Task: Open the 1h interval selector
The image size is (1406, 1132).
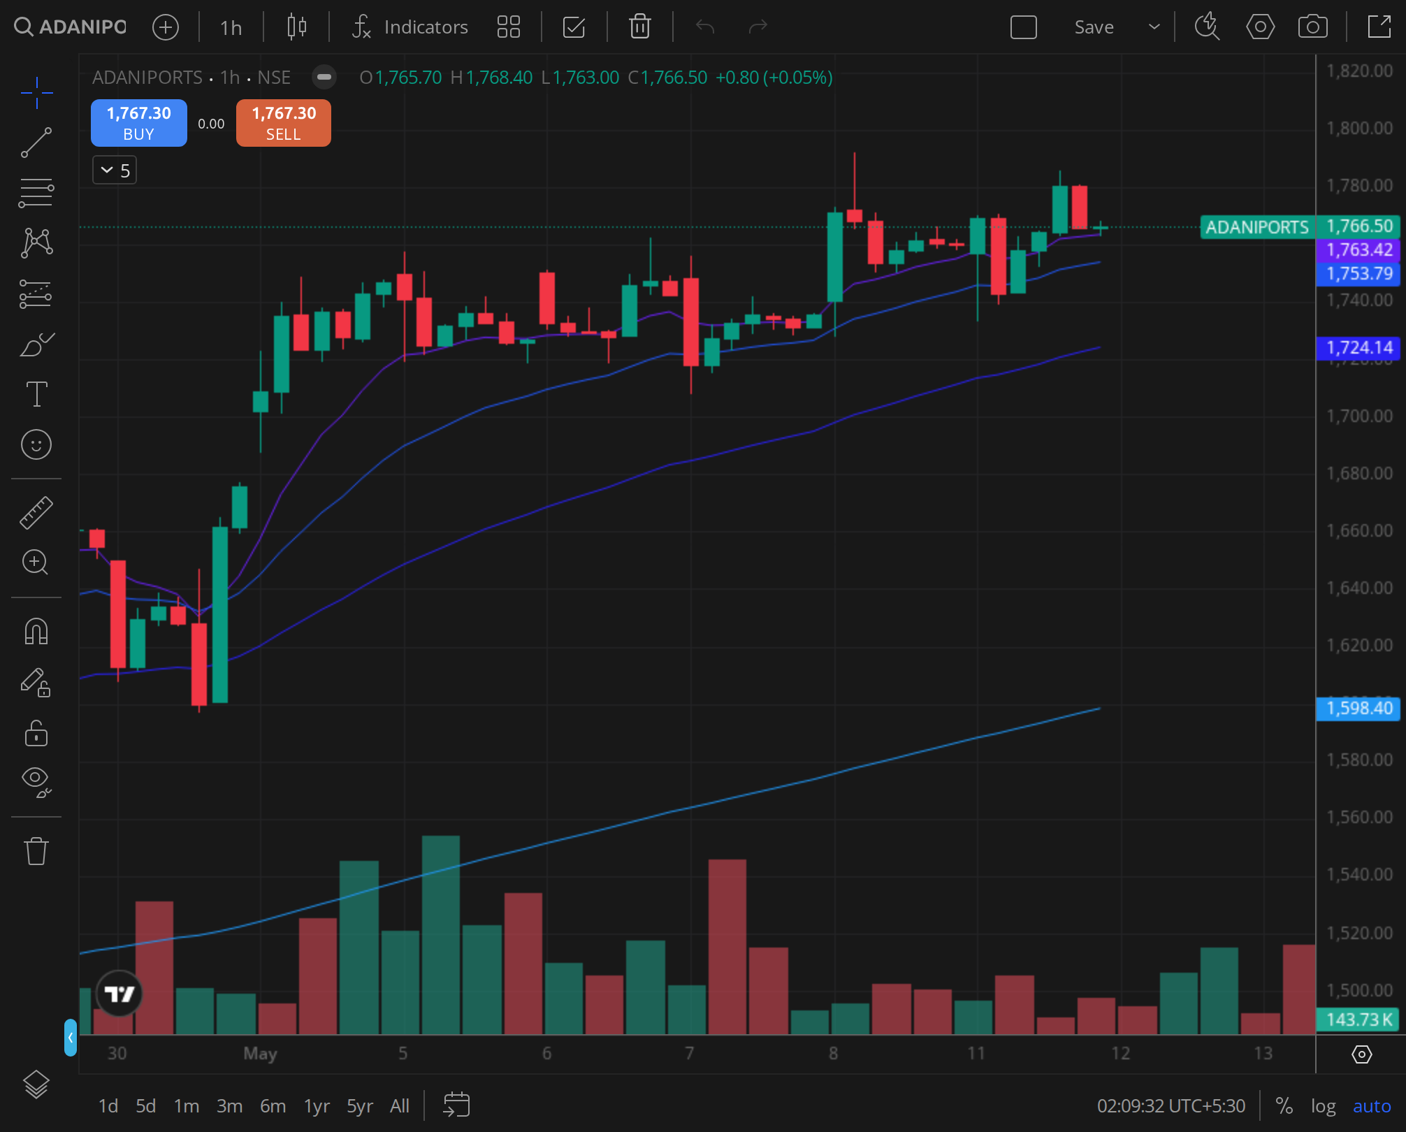Action: [231, 27]
